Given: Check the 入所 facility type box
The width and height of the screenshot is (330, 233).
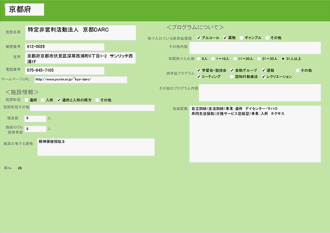Looking at the screenshot, I should click(x=43, y=100).
